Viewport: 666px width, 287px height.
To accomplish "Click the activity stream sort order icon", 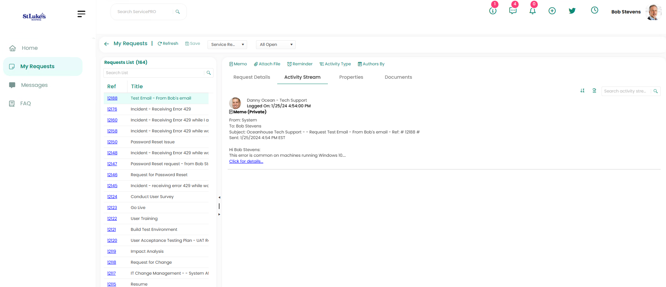I will click(x=582, y=91).
